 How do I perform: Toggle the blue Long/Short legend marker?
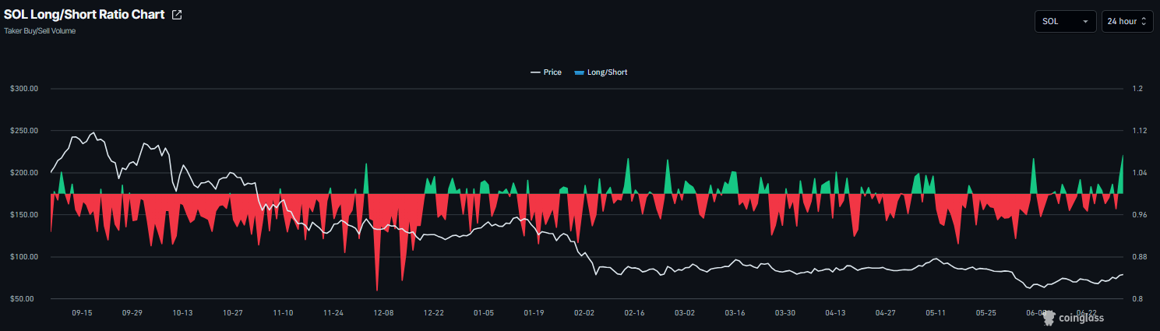pyautogui.click(x=579, y=72)
